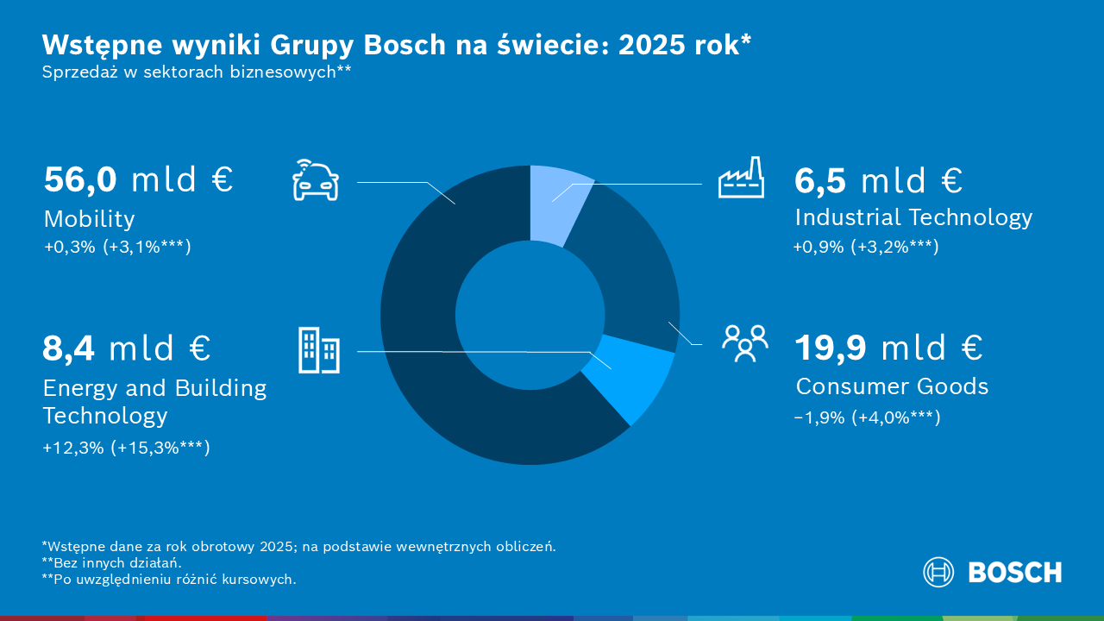Click the 19,9 mld € value
This screenshot has width=1104, height=621.
(x=888, y=348)
